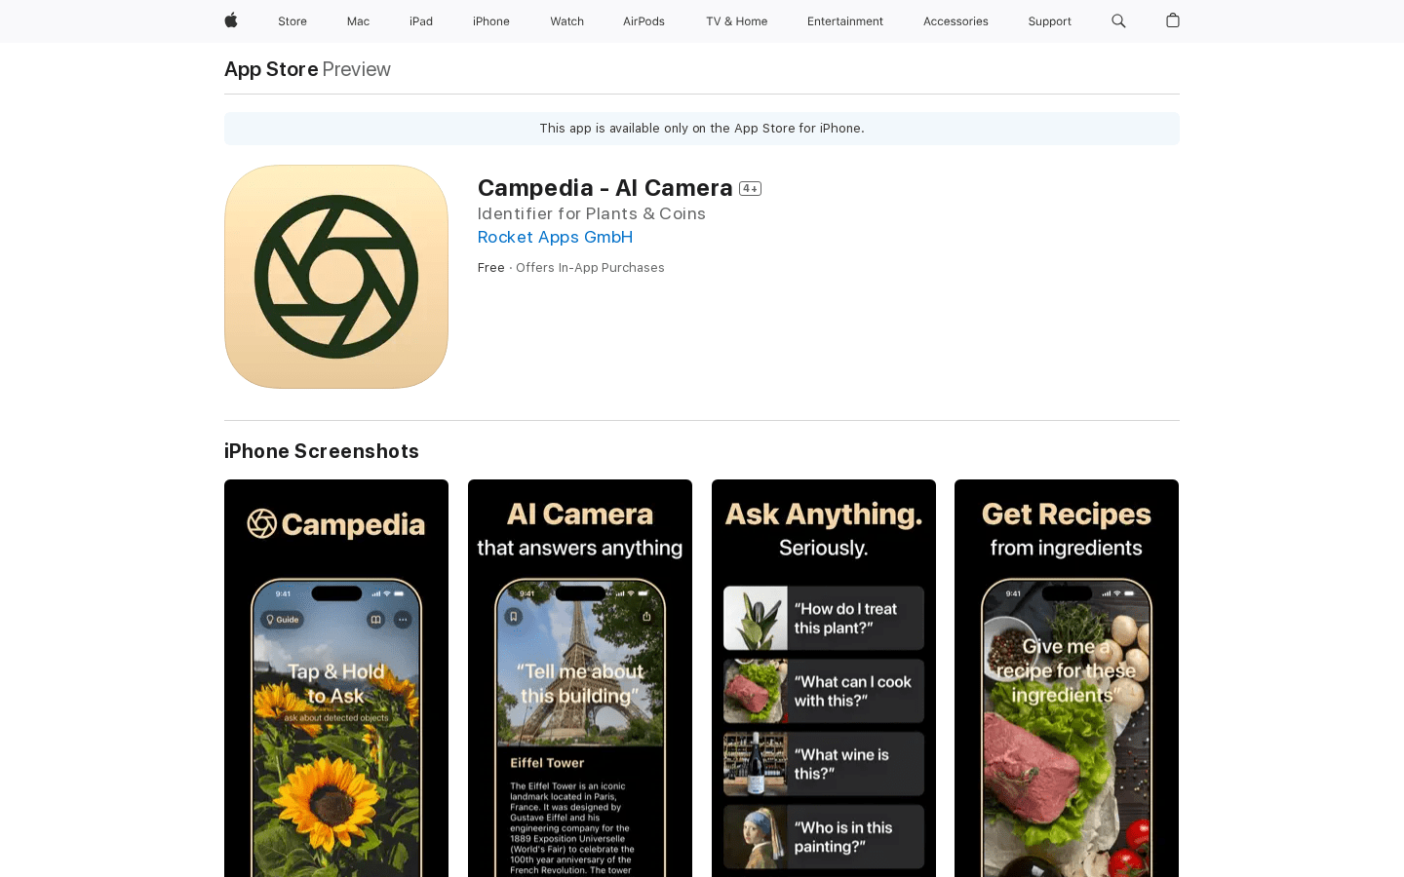Click the Apple logo icon
This screenshot has width=1404, height=877.
pyautogui.click(x=230, y=20)
